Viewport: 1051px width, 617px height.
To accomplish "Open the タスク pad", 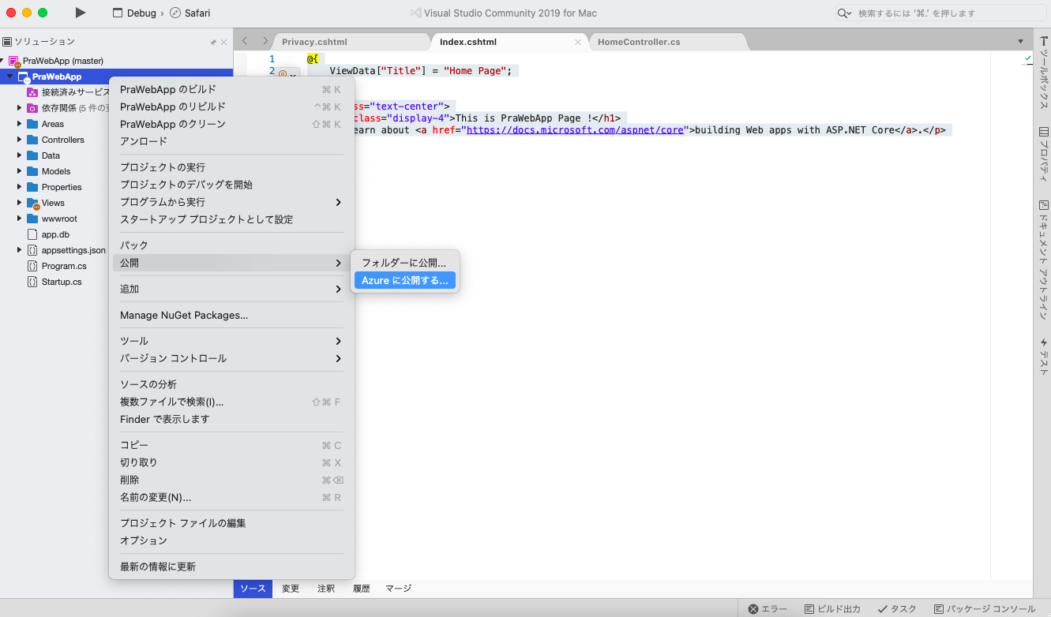I will pyautogui.click(x=896, y=609).
